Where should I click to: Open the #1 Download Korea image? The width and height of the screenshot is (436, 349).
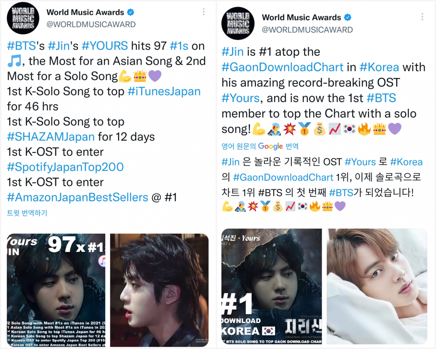click(272, 286)
